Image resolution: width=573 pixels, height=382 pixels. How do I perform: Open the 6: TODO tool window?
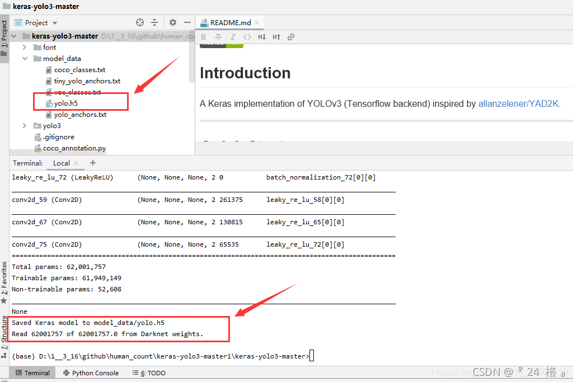(149, 373)
